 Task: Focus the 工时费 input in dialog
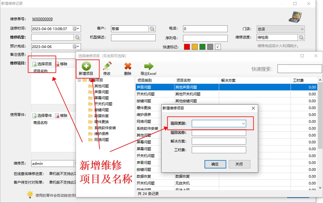click(219, 150)
